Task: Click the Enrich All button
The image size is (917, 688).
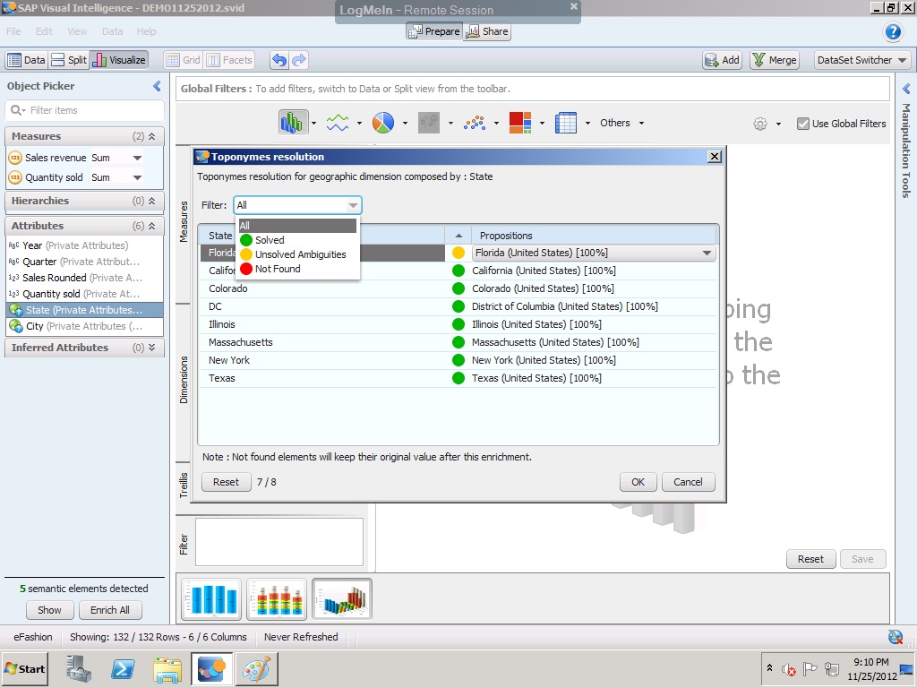Action: [110, 610]
